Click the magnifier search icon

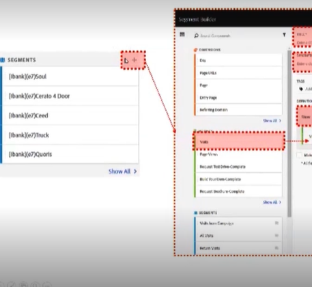[196, 36]
